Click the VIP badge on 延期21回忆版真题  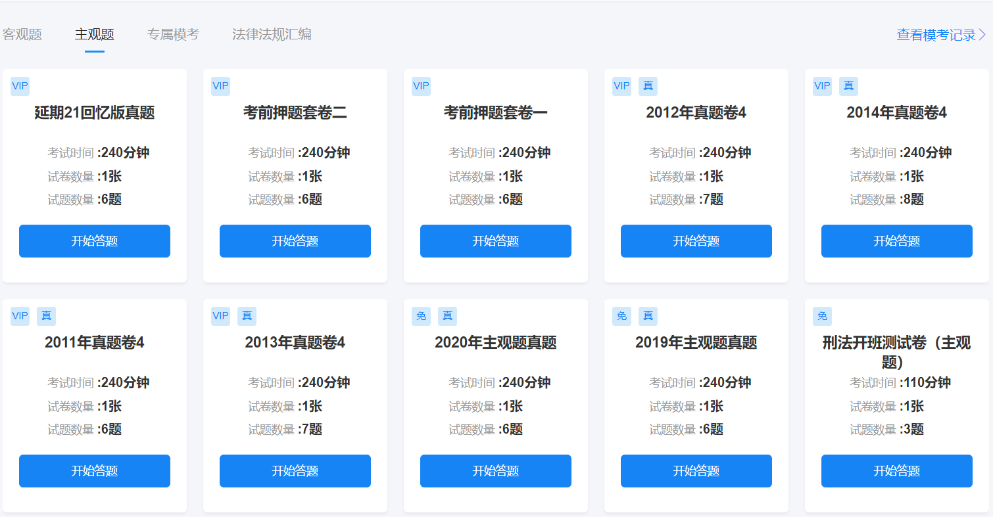pyautogui.click(x=20, y=86)
